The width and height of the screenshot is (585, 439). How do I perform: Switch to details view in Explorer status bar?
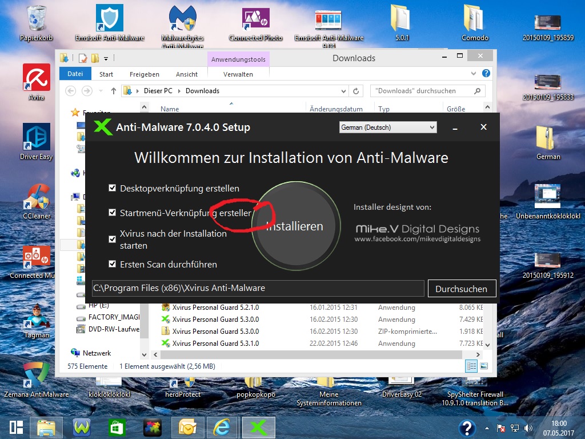[471, 366]
